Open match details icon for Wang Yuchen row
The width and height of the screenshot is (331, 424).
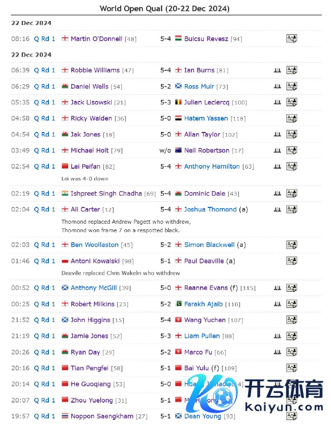click(x=291, y=320)
